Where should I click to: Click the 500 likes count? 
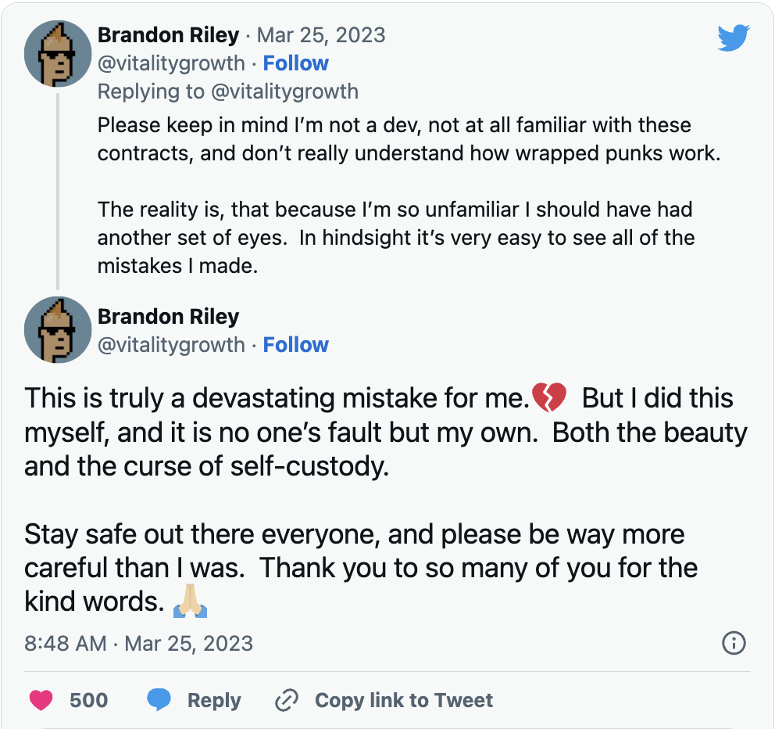tap(88, 700)
